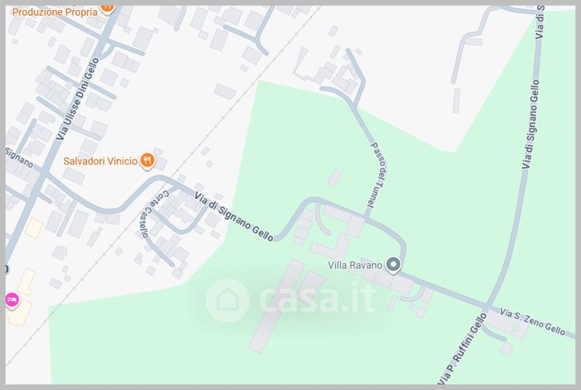Click the casa.it watermark text
Image resolution: width=581 pixels, height=390 pixels.
pyautogui.click(x=317, y=298)
